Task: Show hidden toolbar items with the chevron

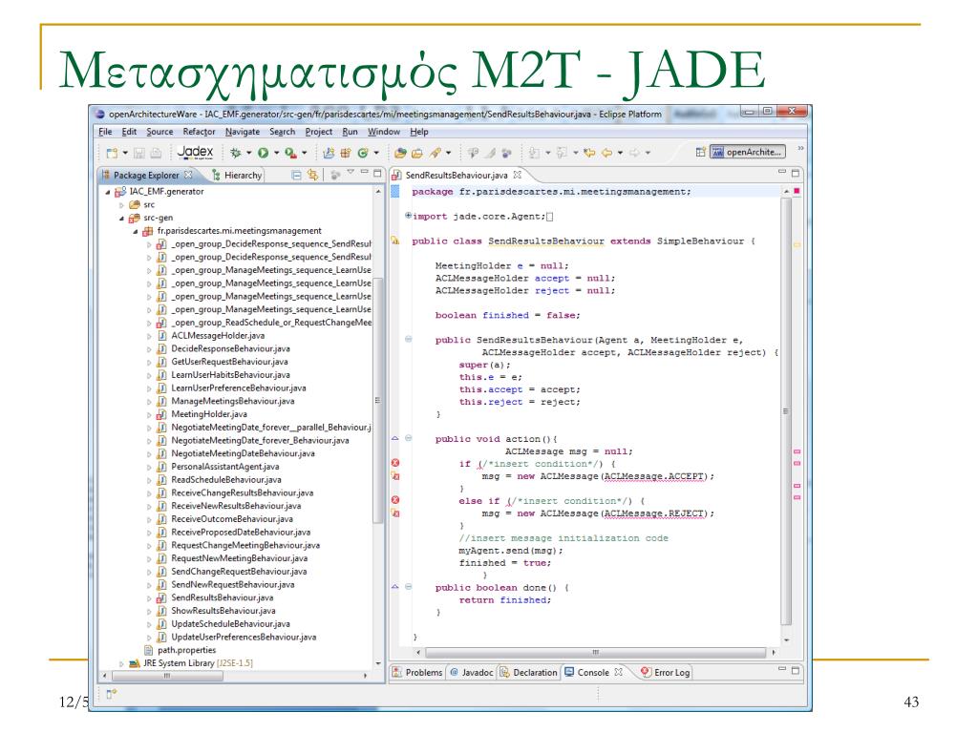Action: [x=801, y=148]
